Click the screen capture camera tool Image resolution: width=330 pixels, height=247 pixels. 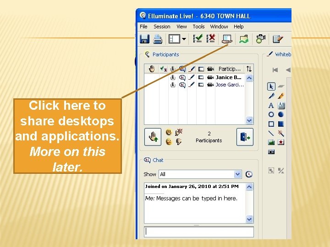pos(271,152)
